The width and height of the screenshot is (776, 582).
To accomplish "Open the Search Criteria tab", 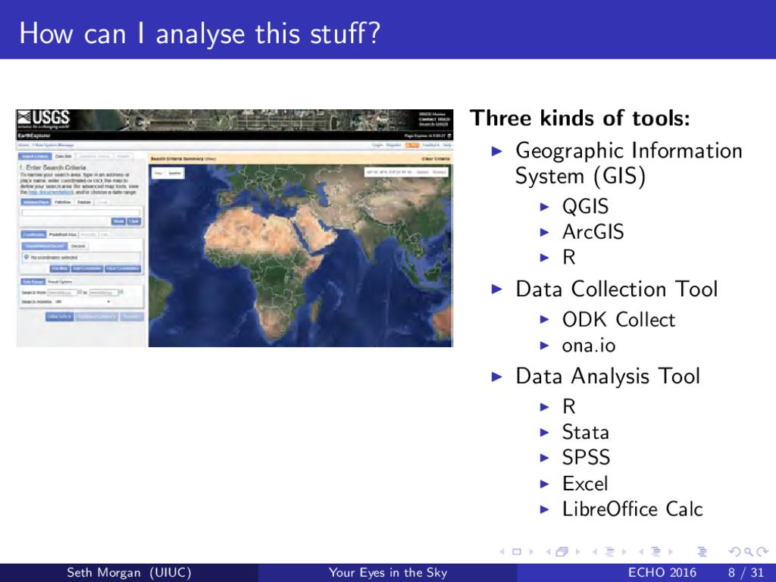I will [x=33, y=157].
